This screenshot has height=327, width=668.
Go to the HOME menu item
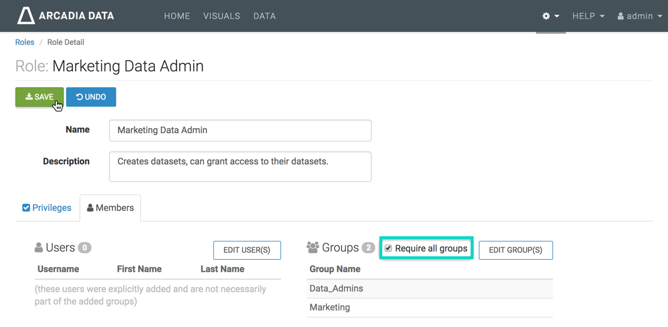click(x=177, y=16)
